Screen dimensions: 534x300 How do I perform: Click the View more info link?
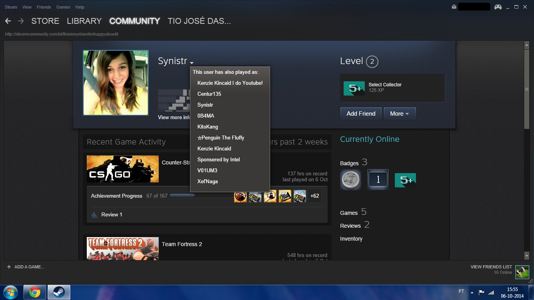174,118
